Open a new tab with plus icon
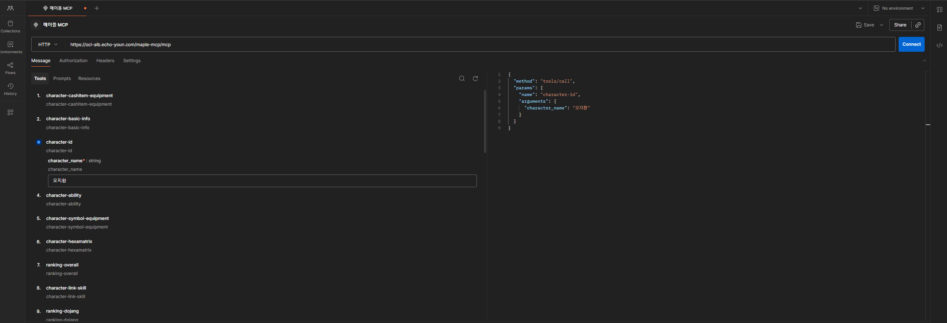This screenshot has height=323, width=947. [x=97, y=8]
